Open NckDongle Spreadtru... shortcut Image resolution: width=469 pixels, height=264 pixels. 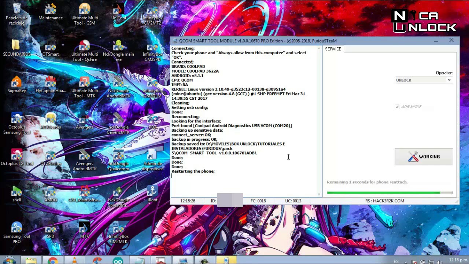pyautogui.click(x=118, y=196)
